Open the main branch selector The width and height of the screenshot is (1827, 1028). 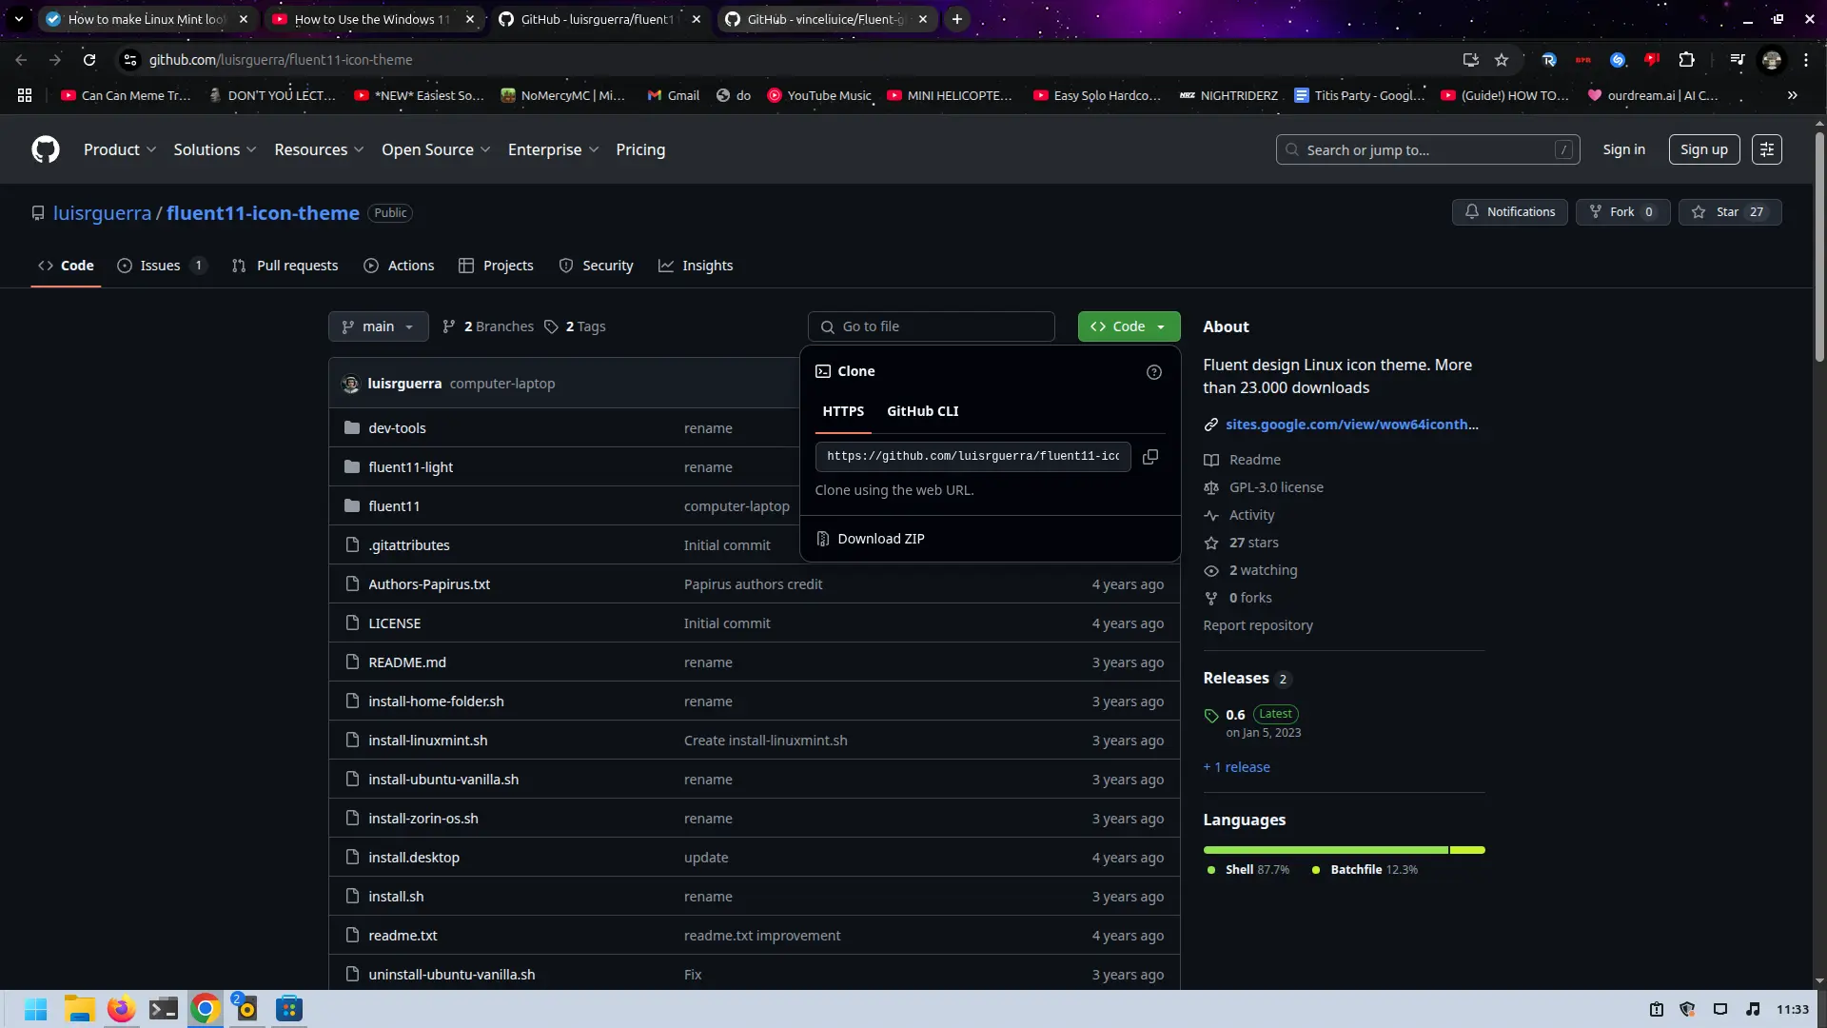[378, 326]
